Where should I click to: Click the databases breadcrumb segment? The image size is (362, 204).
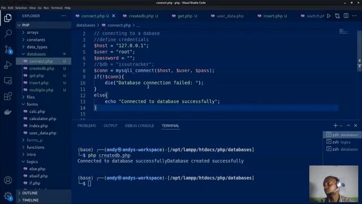(85, 25)
